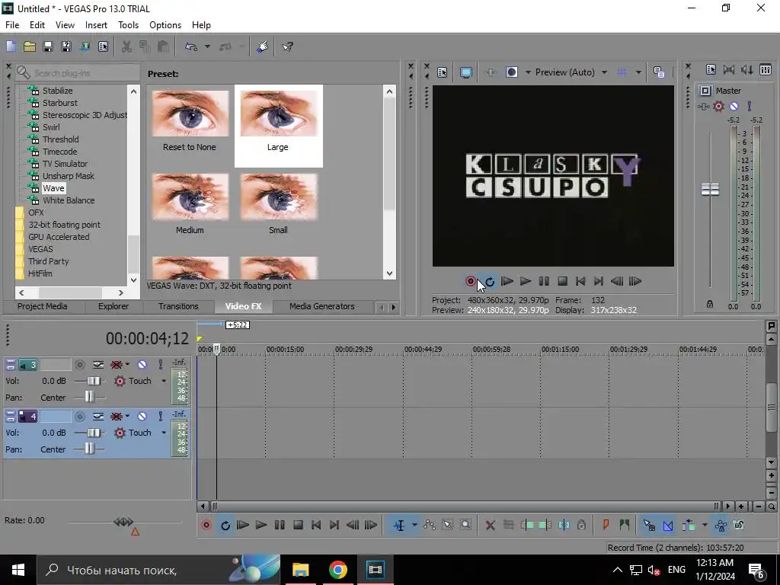Select the Zoom edit tool magnifier icon

[x=465, y=525]
